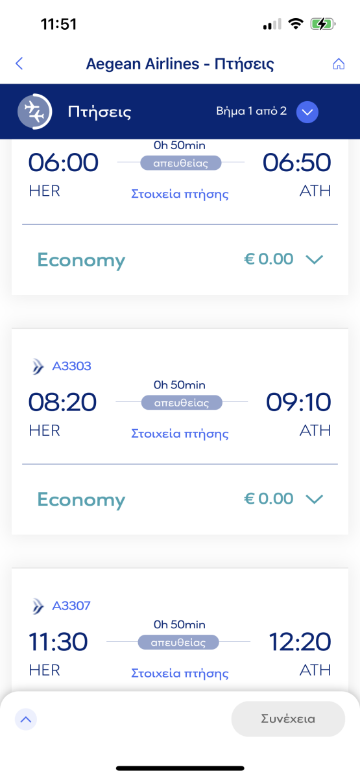Expand bottom panel with up-chevron icon

pos(26,718)
